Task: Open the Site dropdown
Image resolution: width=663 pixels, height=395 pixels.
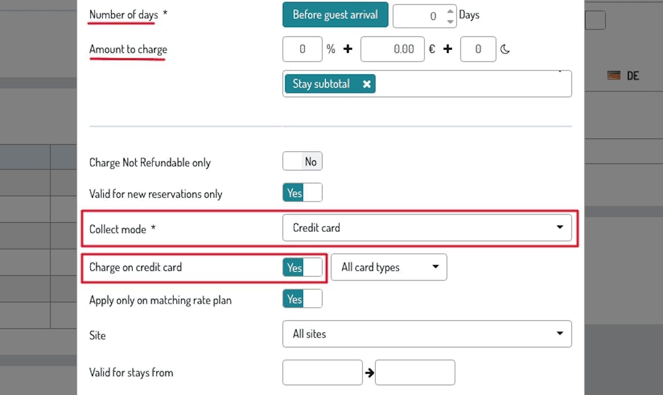Action: (427, 334)
